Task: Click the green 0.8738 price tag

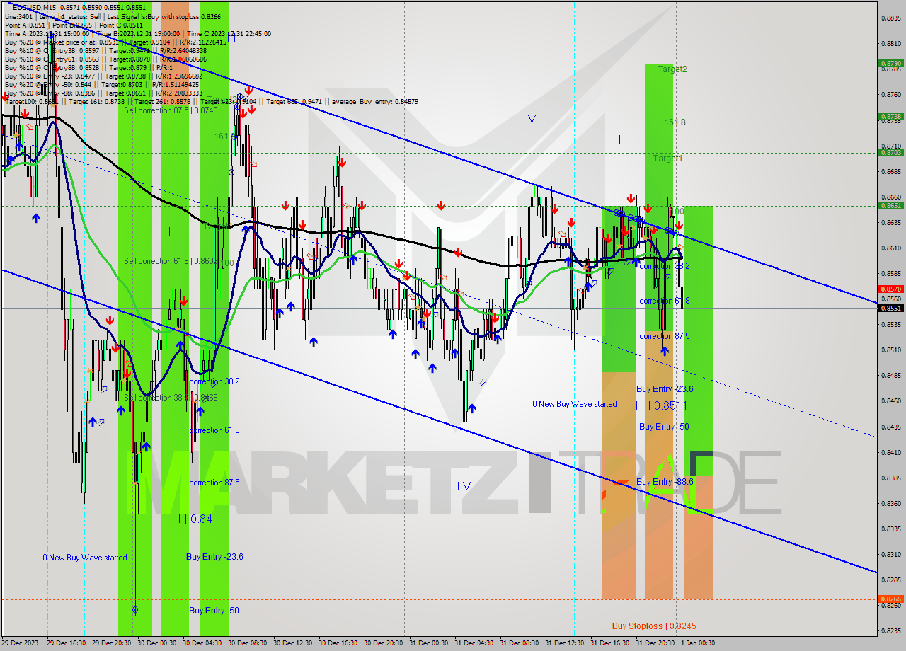Action: [x=890, y=116]
